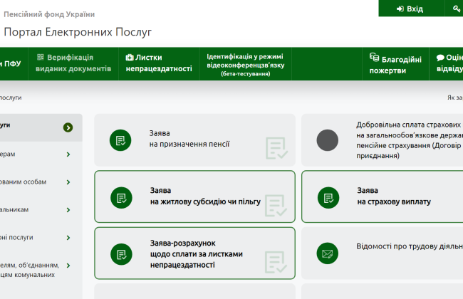The image size is (463, 299).
Task: Open Листки непрацездатності menu item
Action: 159,63
